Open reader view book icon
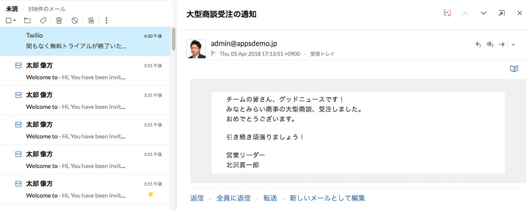The width and height of the screenshot is (529, 210). click(514, 69)
